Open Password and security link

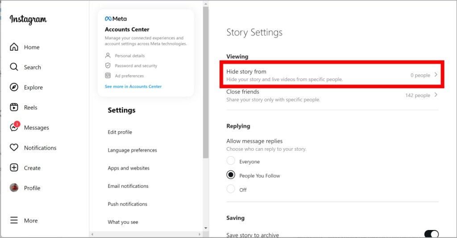click(136, 66)
